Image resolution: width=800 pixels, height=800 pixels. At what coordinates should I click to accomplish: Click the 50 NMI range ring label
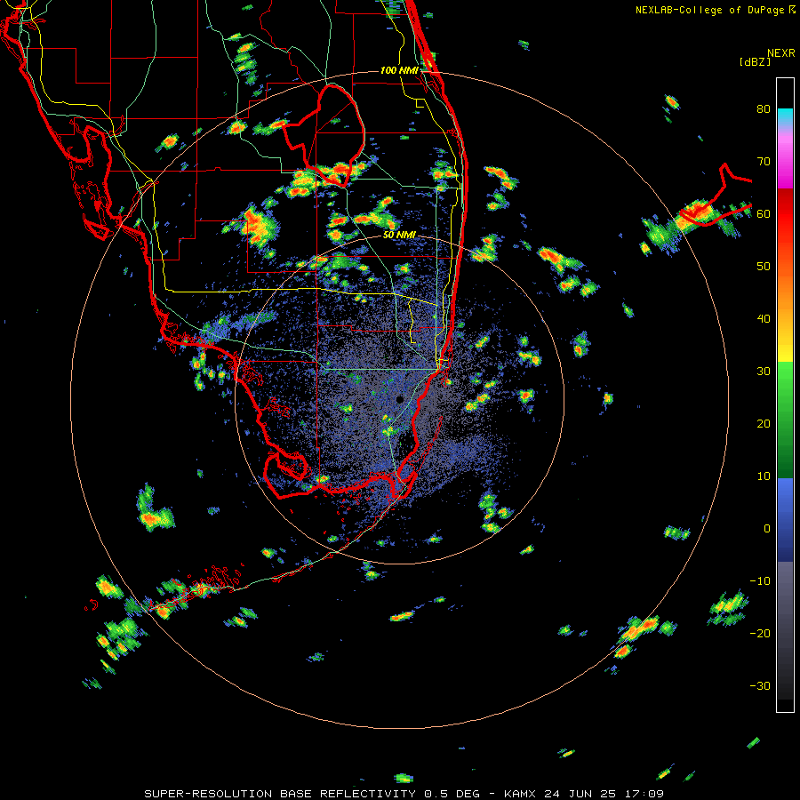(399, 236)
